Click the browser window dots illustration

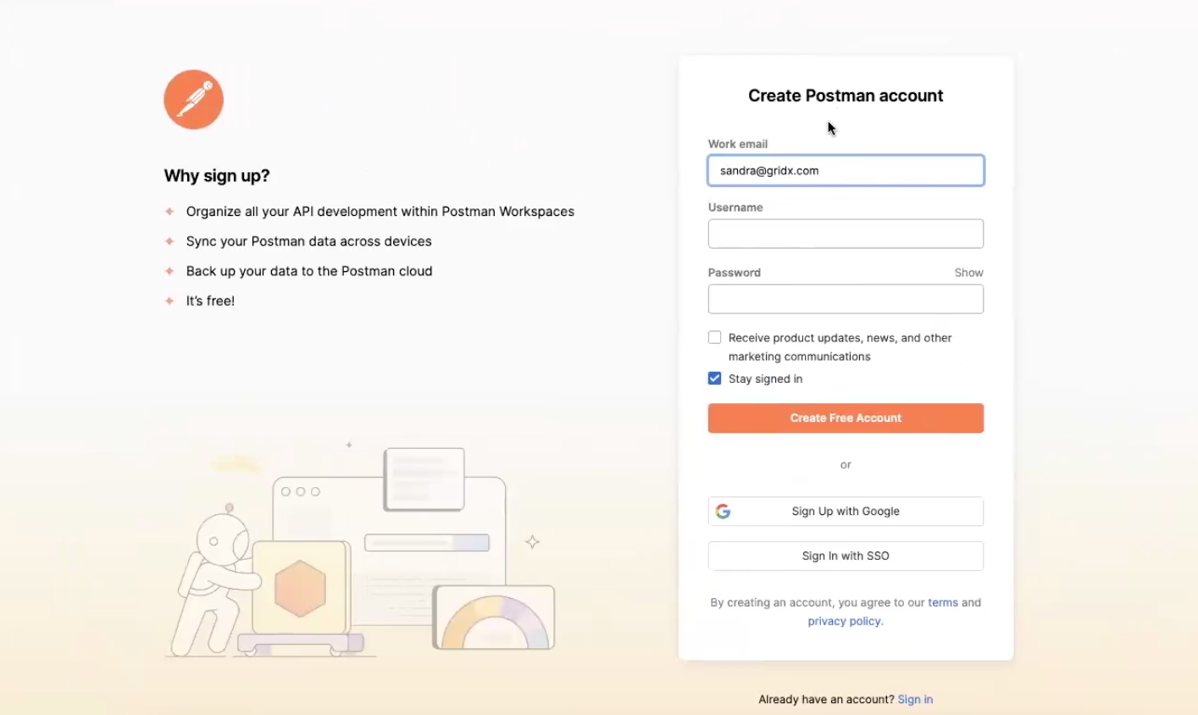[x=300, y=491]
